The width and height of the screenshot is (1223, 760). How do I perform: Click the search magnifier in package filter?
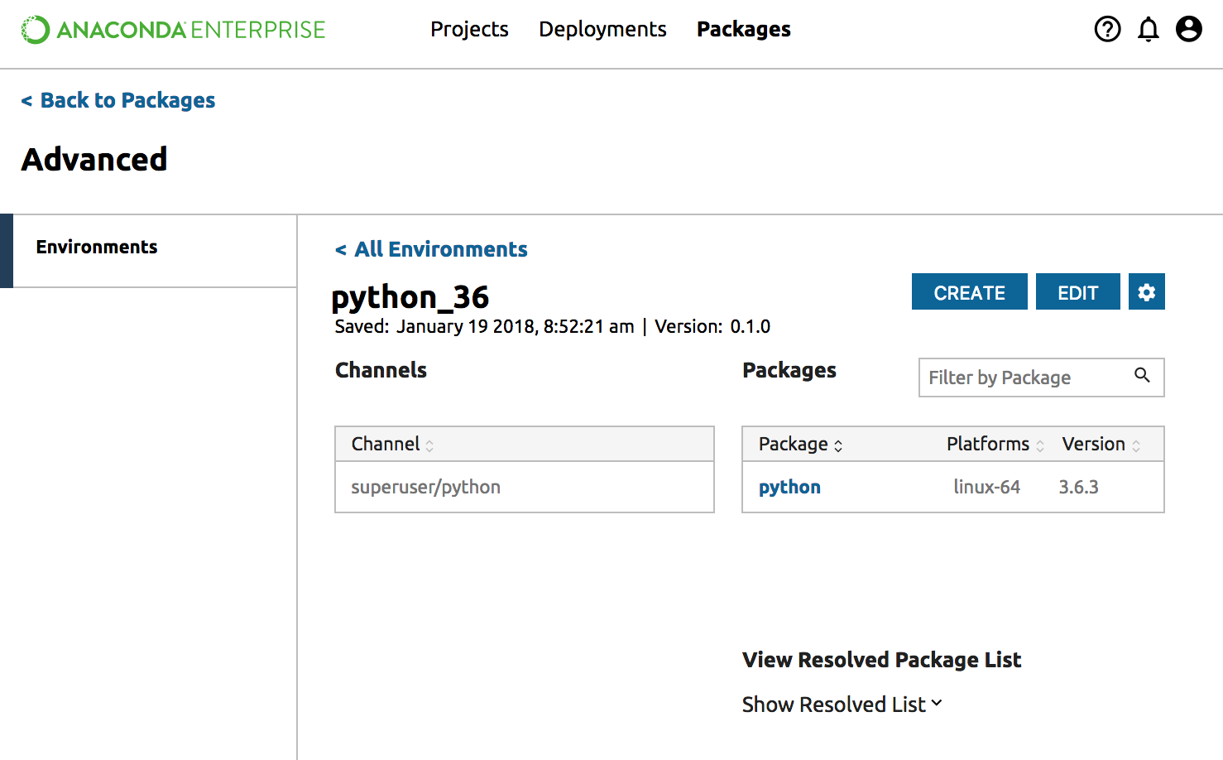1142,376
